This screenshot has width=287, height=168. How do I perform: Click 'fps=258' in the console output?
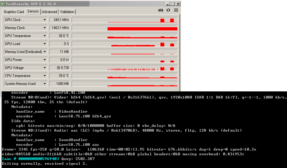click(39, 149)
